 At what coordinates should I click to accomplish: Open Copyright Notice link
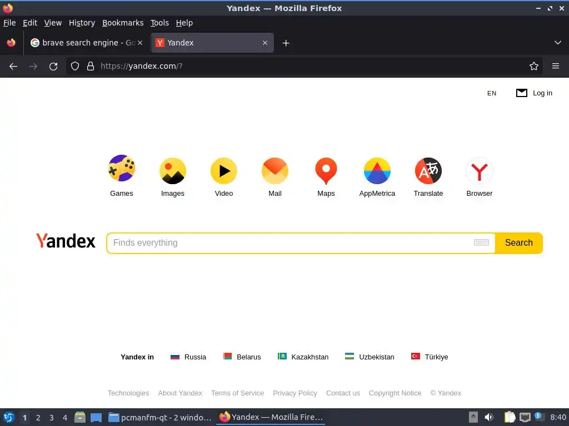click(395, 393)
